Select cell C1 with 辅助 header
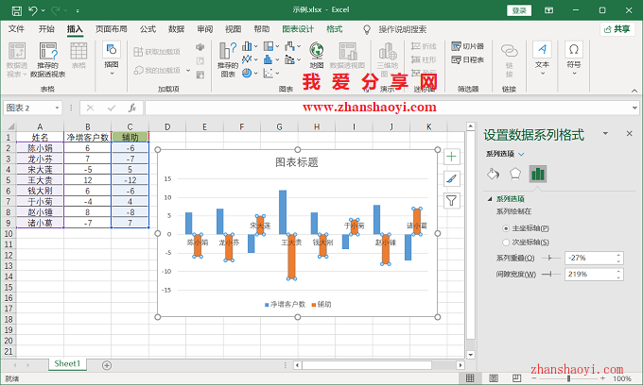The width and height of the screenshot is (643, 385). [130, 137]
